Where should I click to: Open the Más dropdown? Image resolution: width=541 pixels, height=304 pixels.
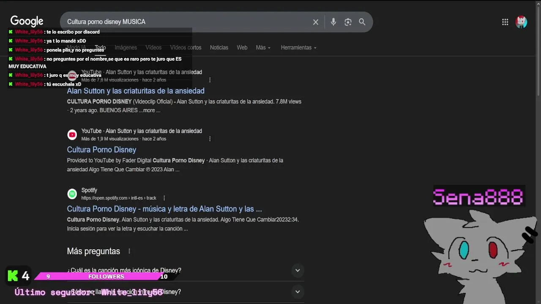(x=263, y=48)
